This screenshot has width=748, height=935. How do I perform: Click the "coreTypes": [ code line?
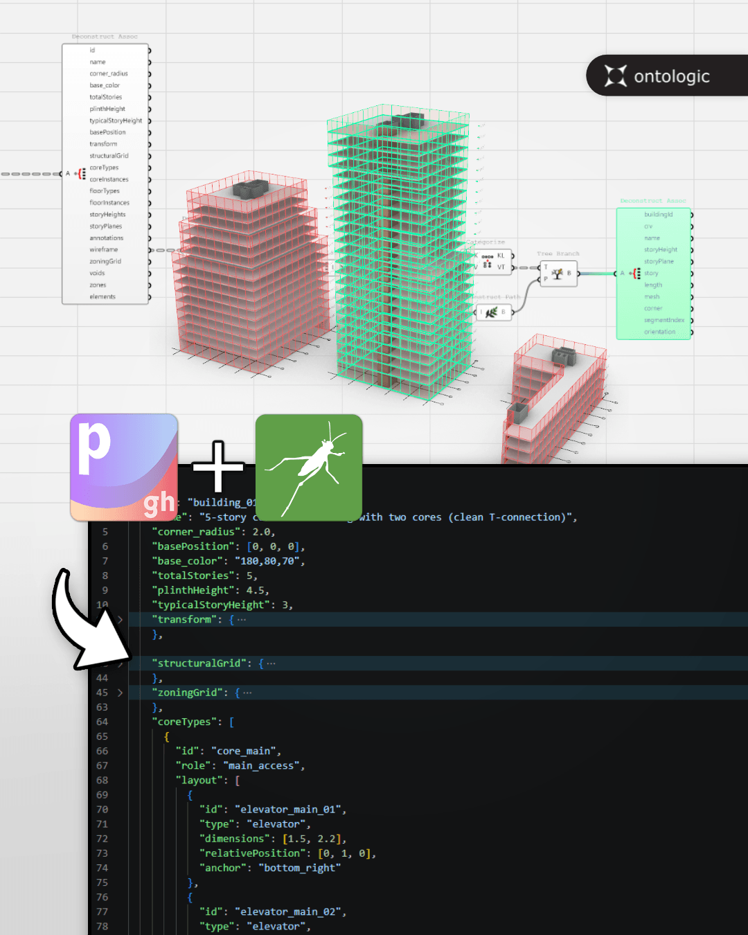click(x=193, y=722)
